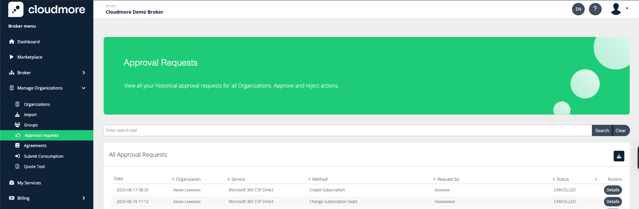Select Submit Consumption menu item

43,156
